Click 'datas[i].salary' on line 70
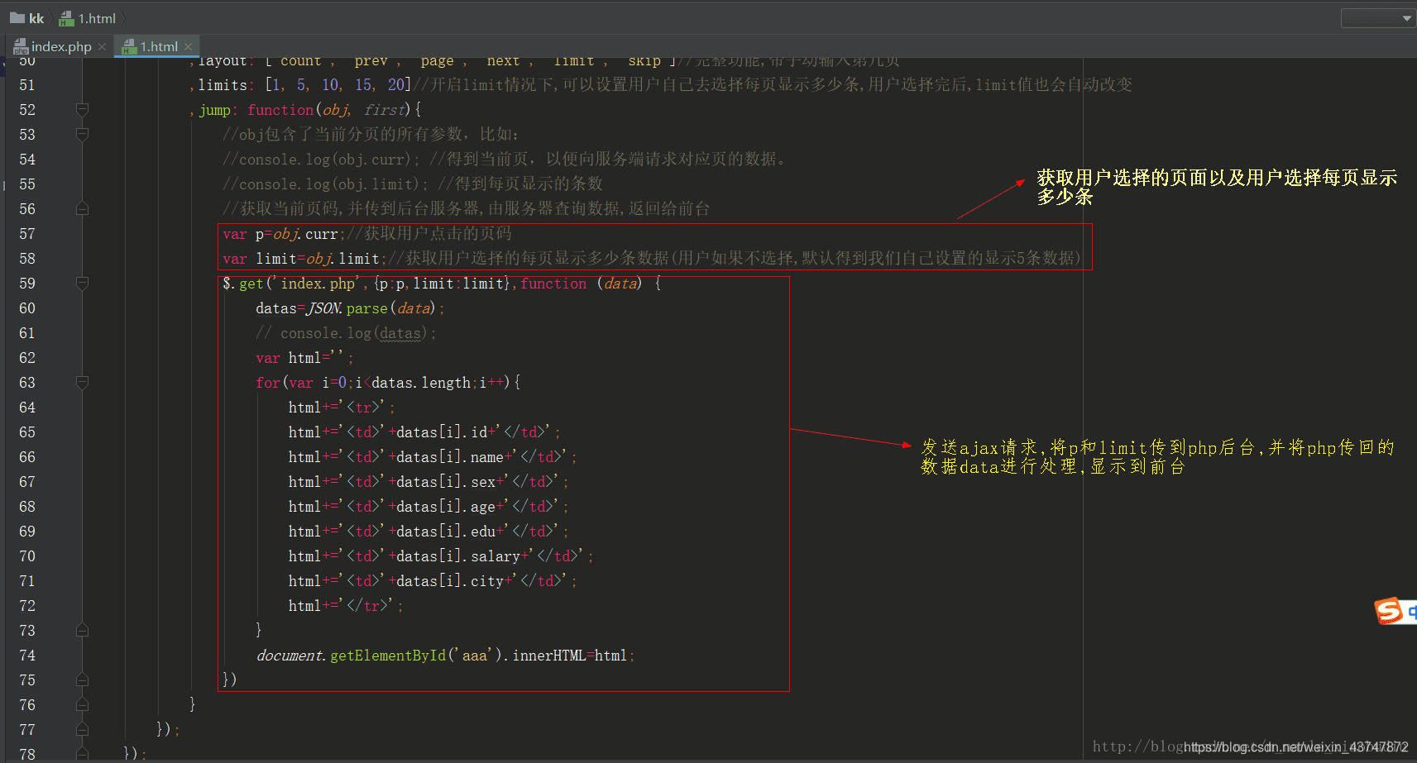Screen dimensions: 1417x763 pyautogui.click(x=458, y=556)
